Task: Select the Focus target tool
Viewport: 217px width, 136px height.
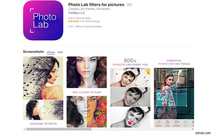Action: click(x=167, y=123)
